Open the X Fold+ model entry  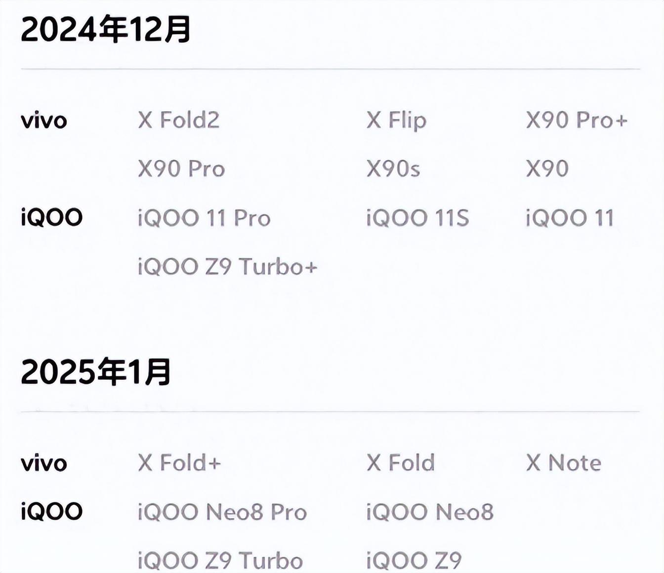(179, 463)
